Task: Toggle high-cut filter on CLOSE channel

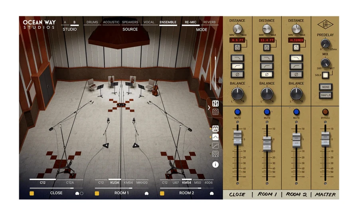Action: point(237,58)
